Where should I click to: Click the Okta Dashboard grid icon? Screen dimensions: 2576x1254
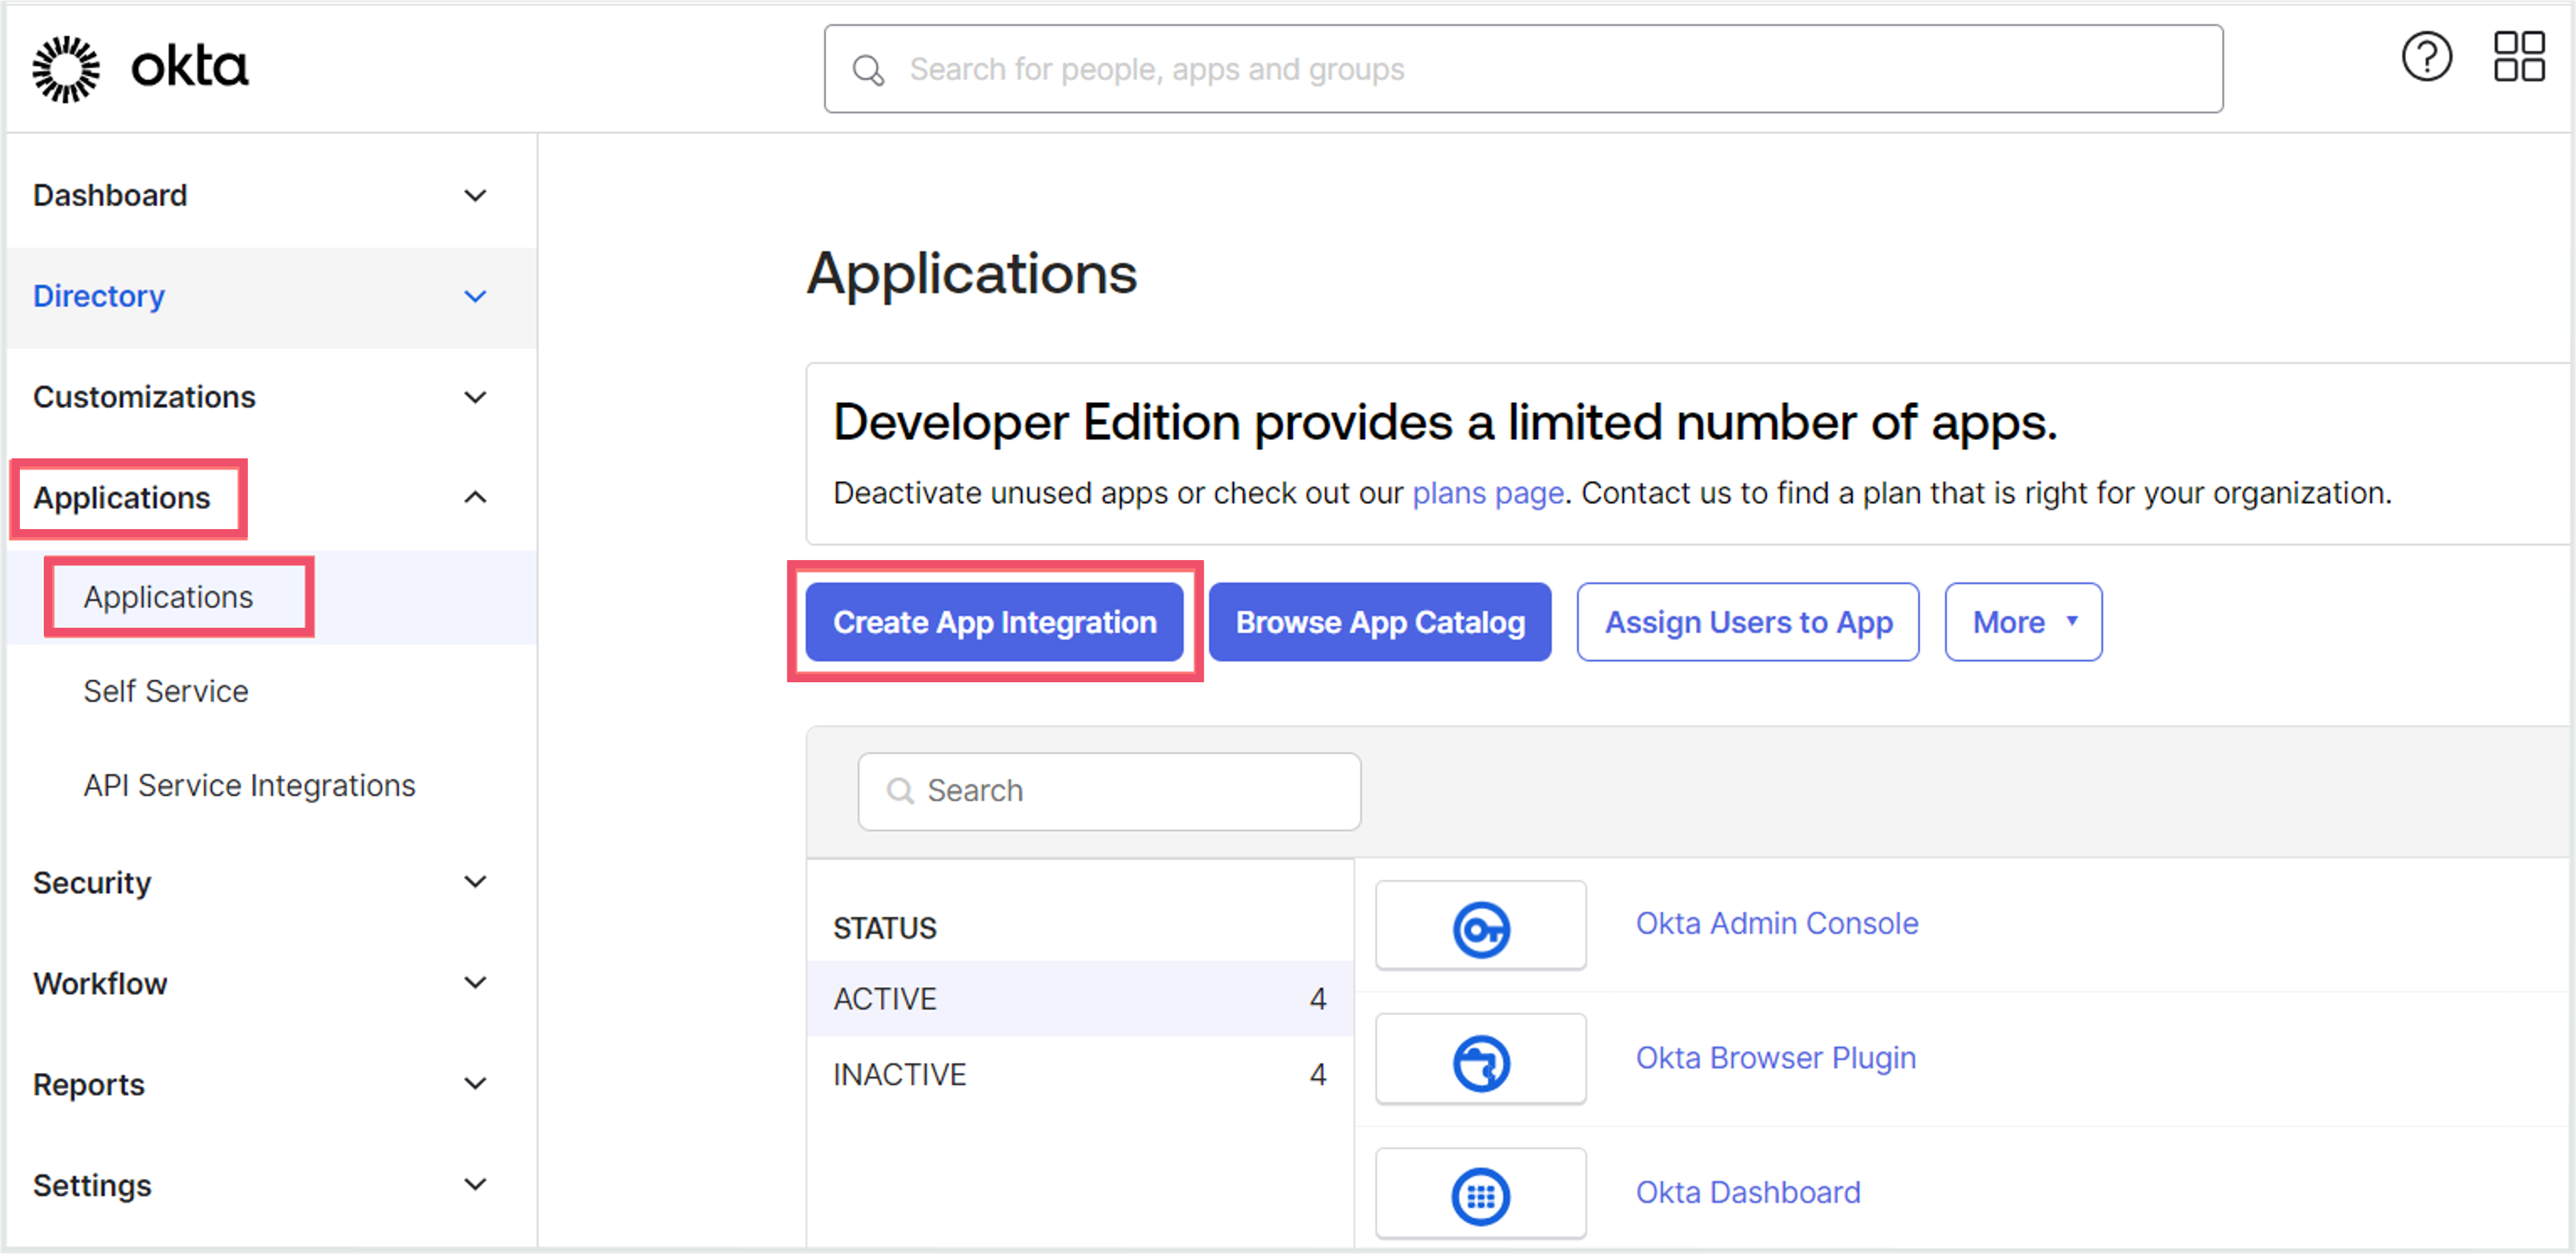pyautogui.click(x=1480, y=1196)
